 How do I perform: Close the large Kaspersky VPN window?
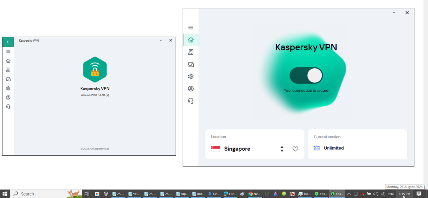point(407,12)
